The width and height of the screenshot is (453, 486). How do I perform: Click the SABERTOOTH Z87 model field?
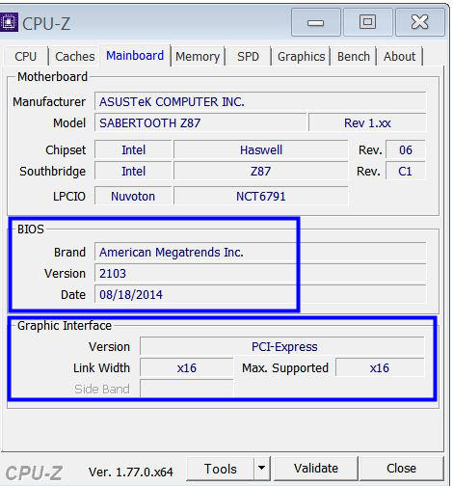[200, 123]
